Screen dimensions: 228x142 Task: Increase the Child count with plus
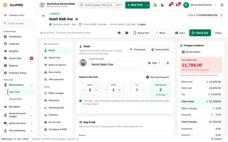point(119,90)
